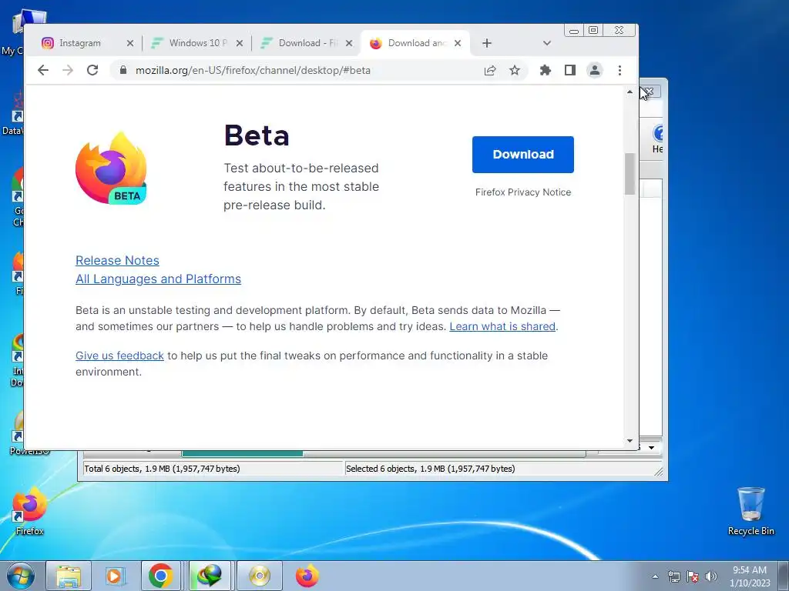This screenshot has height=591, width=789.
Task: Open Windows Explorer from taskbar
Action: pos(69,576)
